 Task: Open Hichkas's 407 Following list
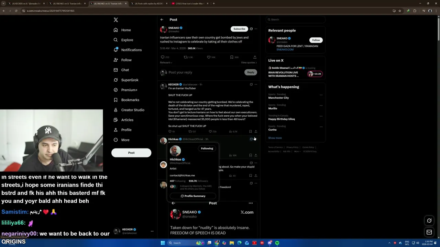point(177,181)
